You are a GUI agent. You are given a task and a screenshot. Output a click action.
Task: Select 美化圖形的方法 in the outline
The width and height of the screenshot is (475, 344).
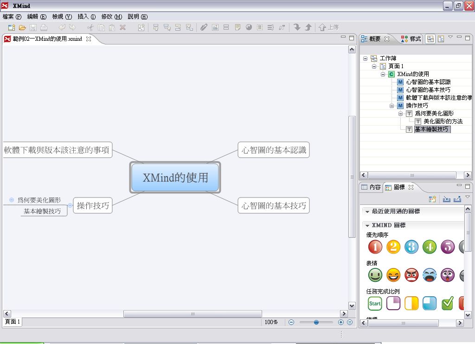(x=443, y=121)
